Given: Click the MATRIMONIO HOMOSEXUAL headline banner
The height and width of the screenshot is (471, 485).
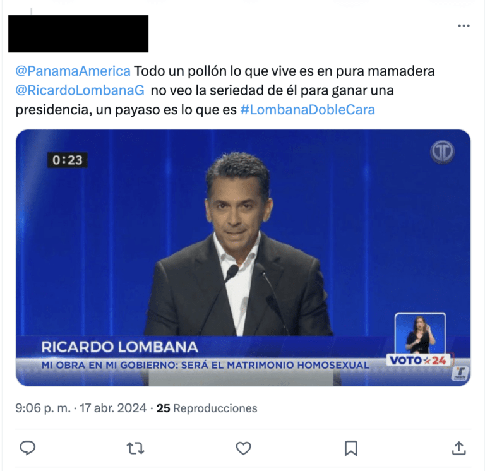Looking at the screenshot, I should pos(205,365).
